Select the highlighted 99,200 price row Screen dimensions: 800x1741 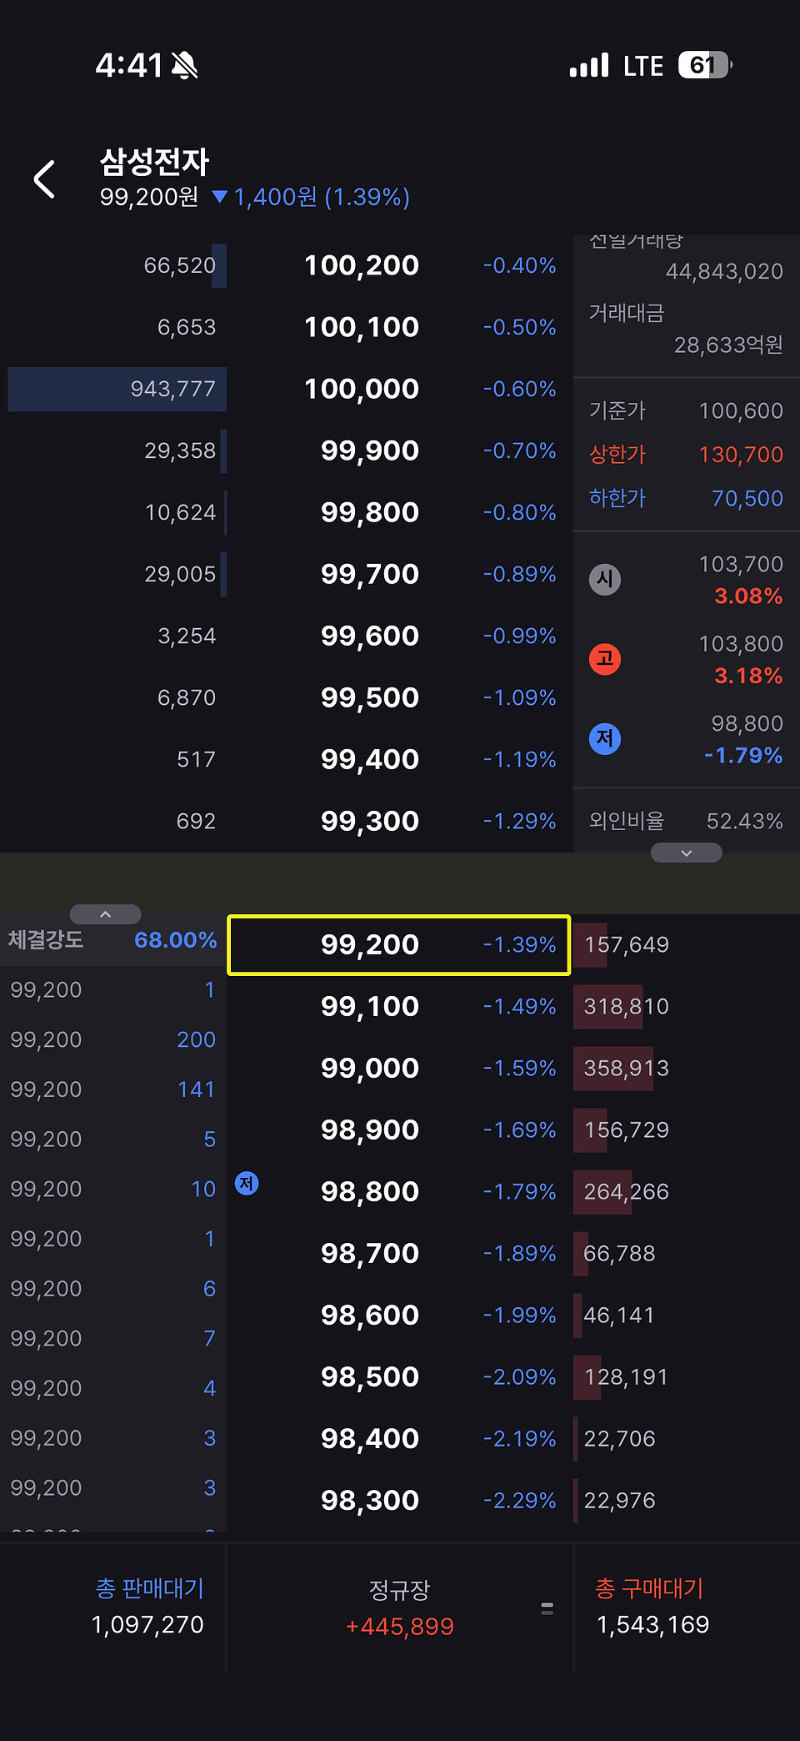coord(399,944)
